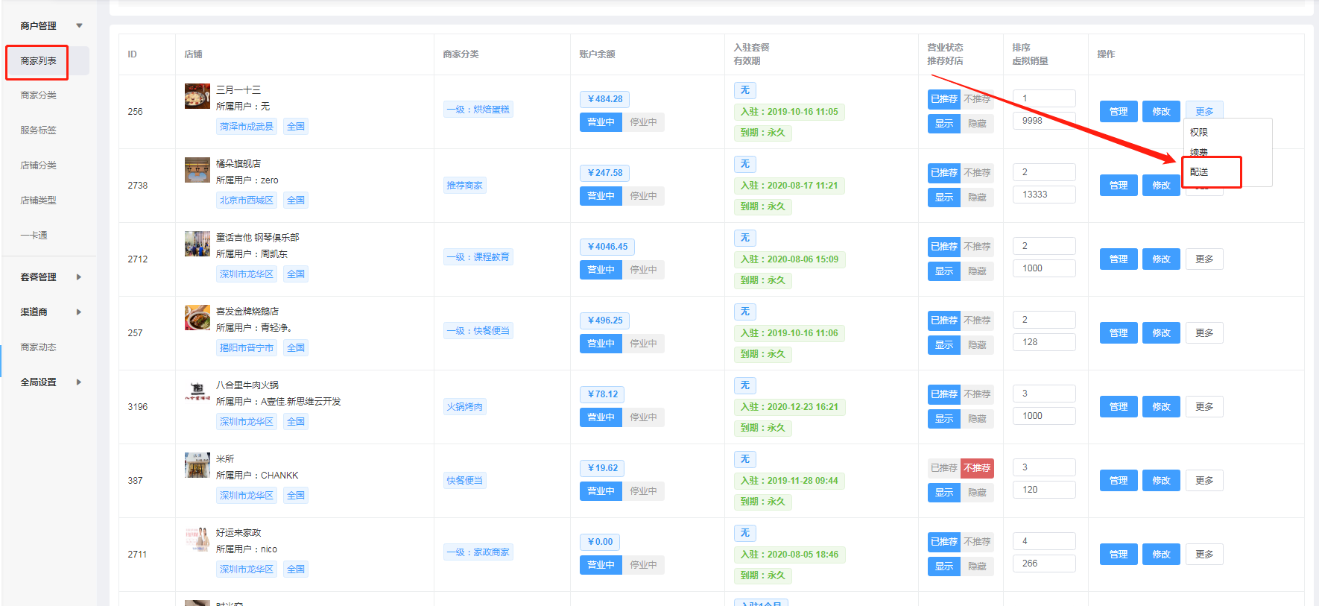This screenshot has height=606, width=1319.
Task: Open 店铺类型 in sidebar
Action: 38,201
